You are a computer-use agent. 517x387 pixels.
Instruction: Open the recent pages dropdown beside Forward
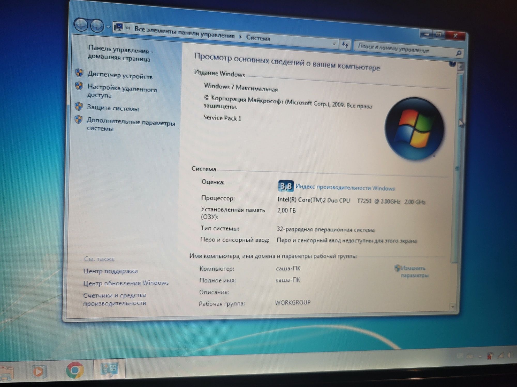(108, 27)
